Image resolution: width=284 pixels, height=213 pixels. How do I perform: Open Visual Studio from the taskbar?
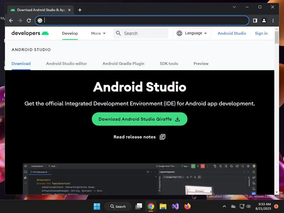point(175,206)
